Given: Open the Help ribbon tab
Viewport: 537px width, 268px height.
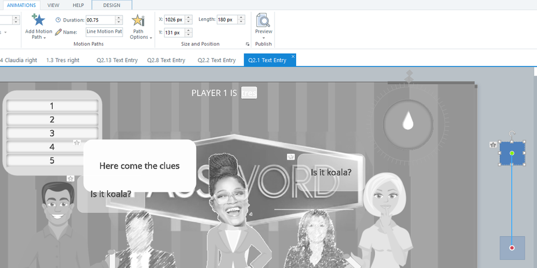Looking at the screenshot, I should point(78,5).
